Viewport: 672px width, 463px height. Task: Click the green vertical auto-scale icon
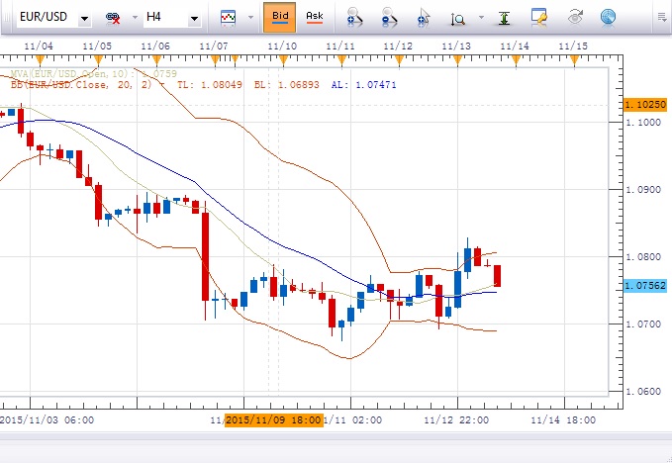pos(504,18)
